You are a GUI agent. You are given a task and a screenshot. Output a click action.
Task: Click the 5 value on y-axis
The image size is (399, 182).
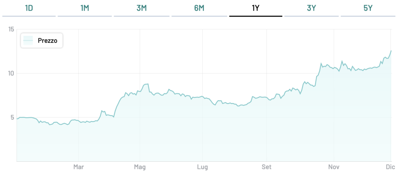tap(12, 118)
